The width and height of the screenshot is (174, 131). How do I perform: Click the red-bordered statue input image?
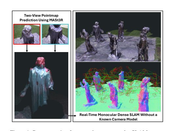[x=27, y=34]
